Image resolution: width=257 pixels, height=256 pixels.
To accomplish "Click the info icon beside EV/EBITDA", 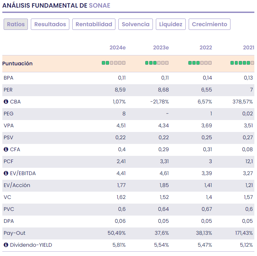I will 6,173.
